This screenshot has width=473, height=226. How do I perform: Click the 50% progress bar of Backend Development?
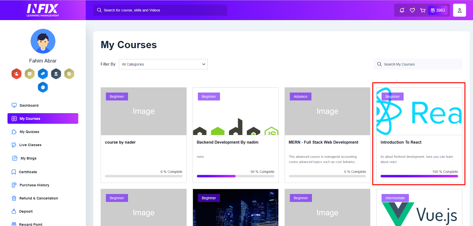point(236,176)
